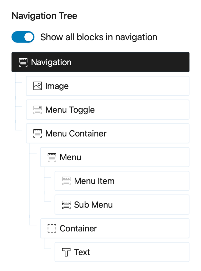Click the Image block icon
Viewport: 201px width, 271px height.
click(x=37, y=86)
